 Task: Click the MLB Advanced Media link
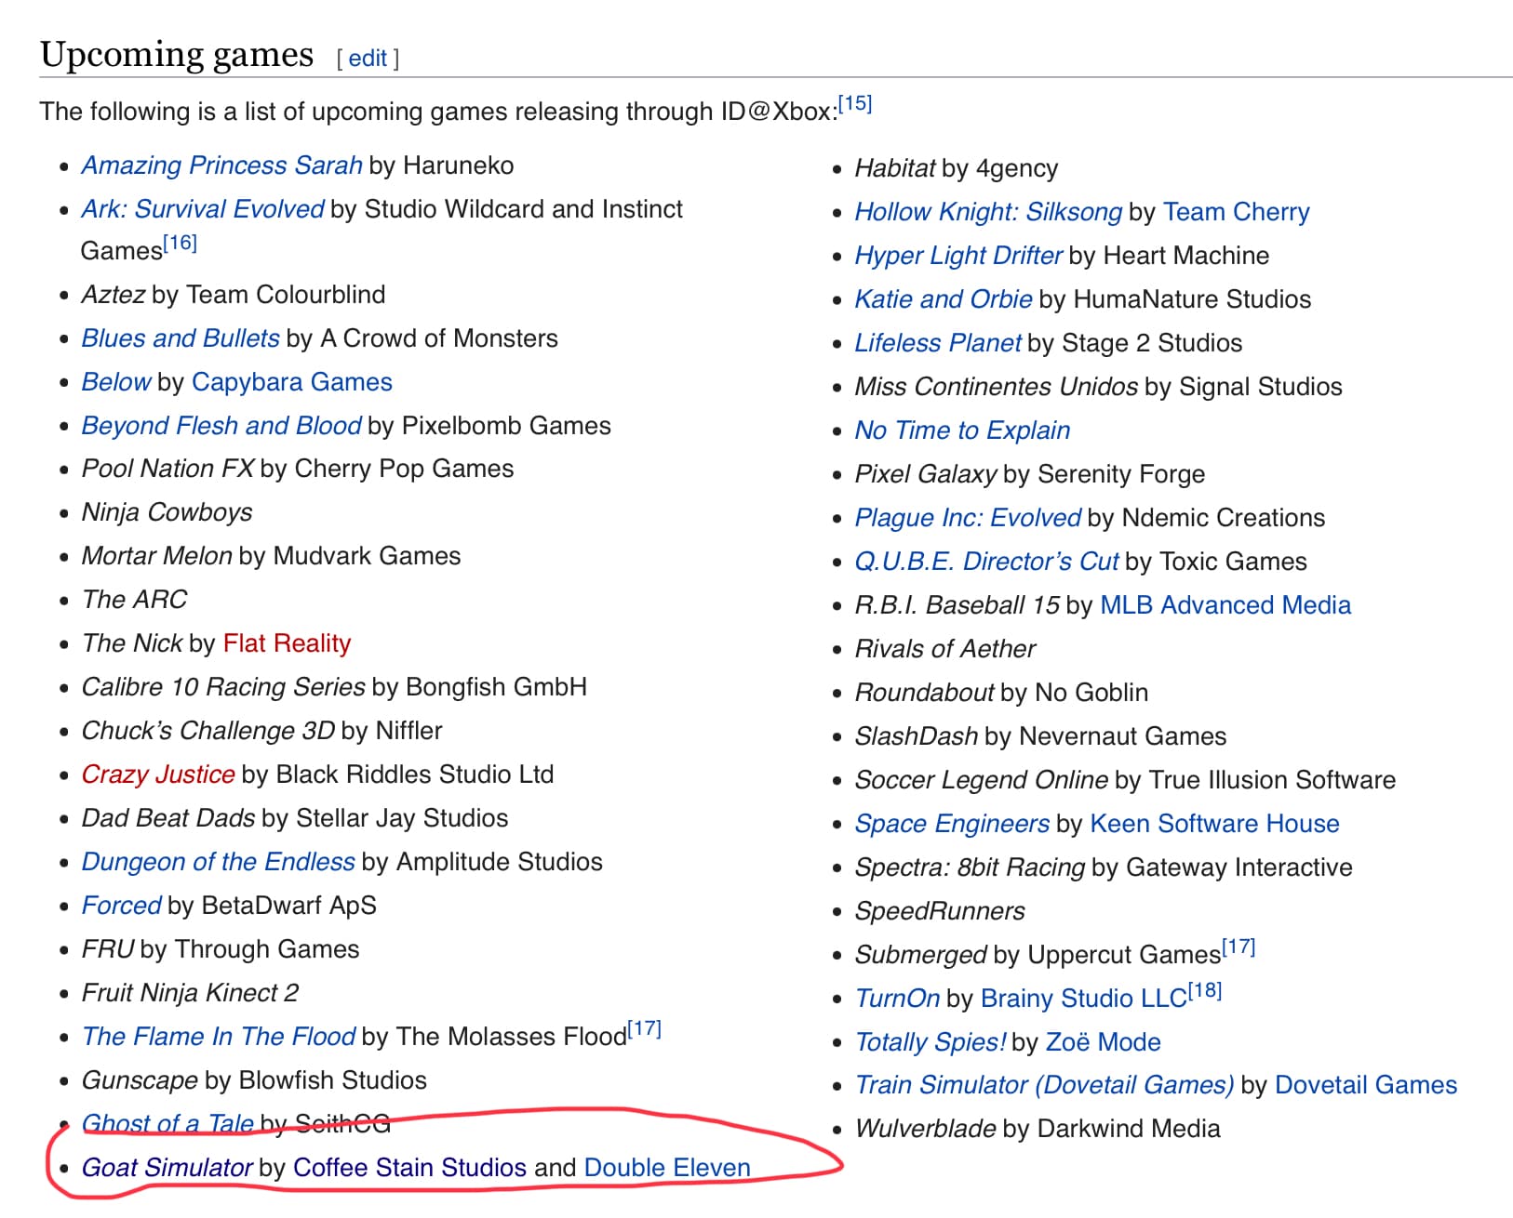coord(1225,605)
